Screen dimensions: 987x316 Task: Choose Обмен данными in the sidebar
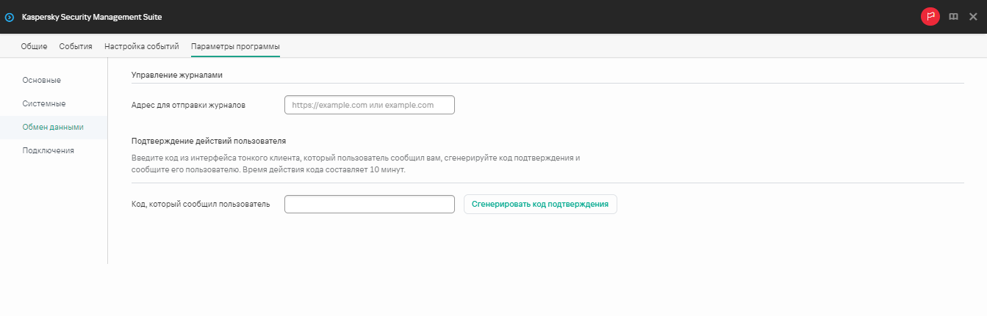point(53,127)
